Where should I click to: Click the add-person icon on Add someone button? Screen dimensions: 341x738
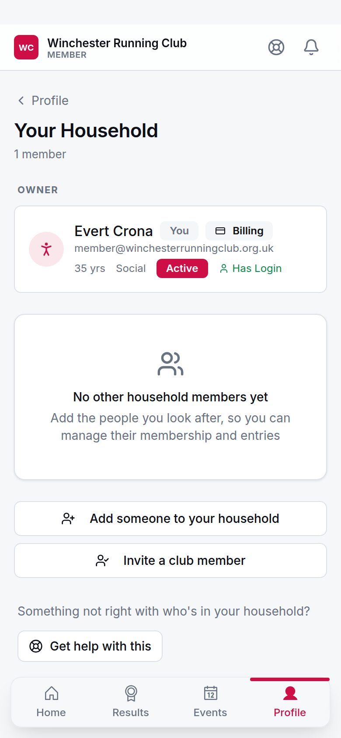pos(68,519)
